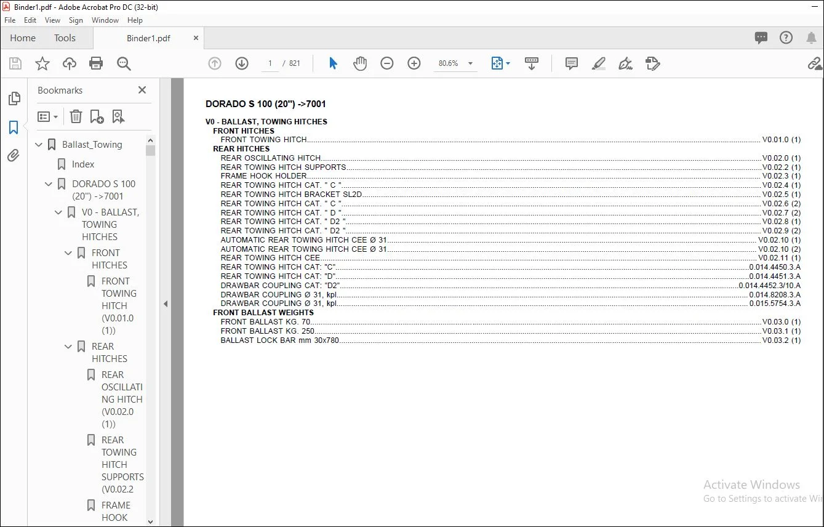Open the Help question mark

click(786, 38)
